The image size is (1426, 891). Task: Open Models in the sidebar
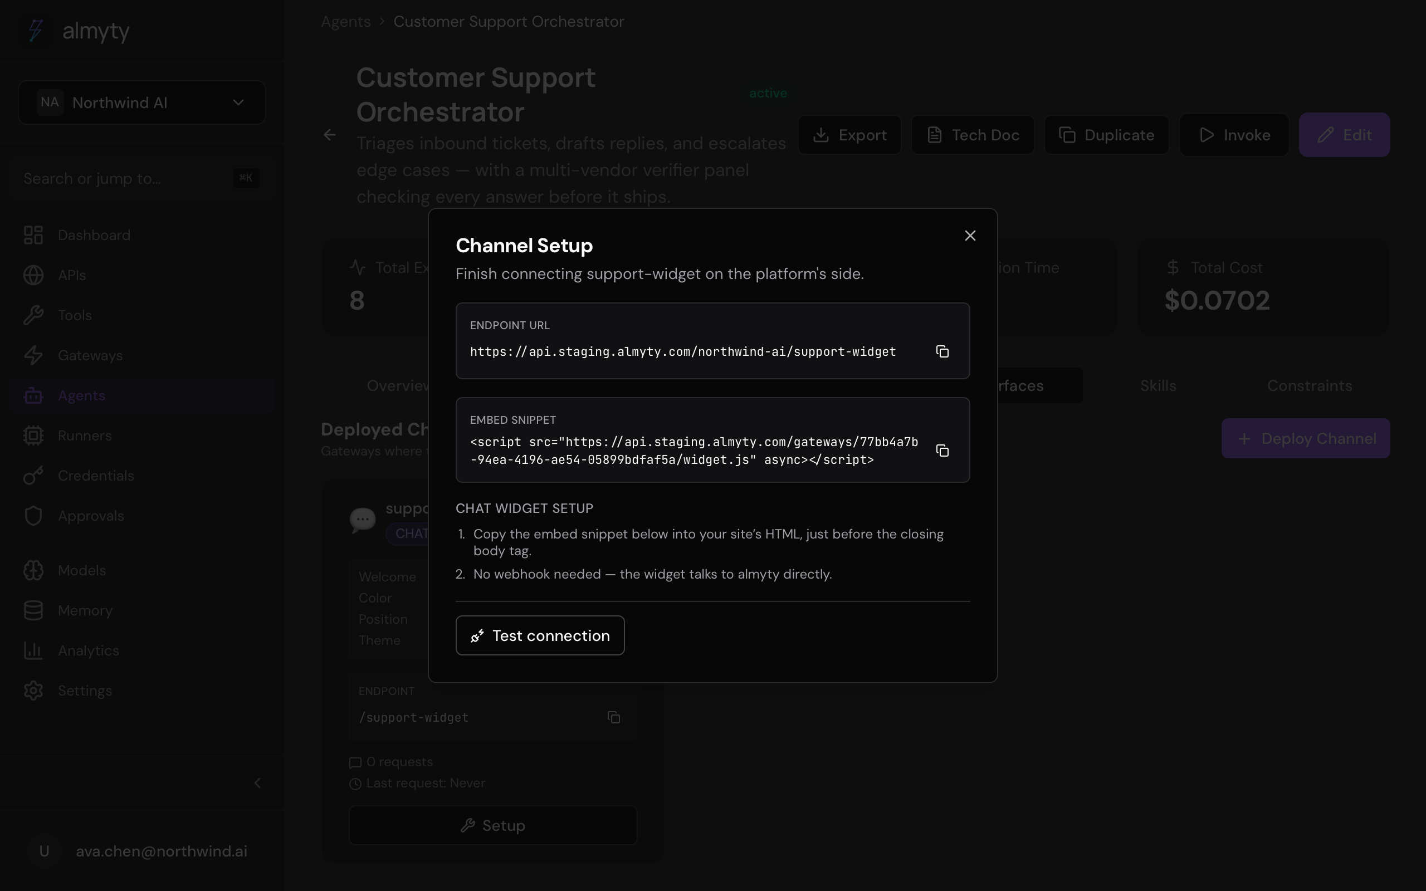point(141,570)
